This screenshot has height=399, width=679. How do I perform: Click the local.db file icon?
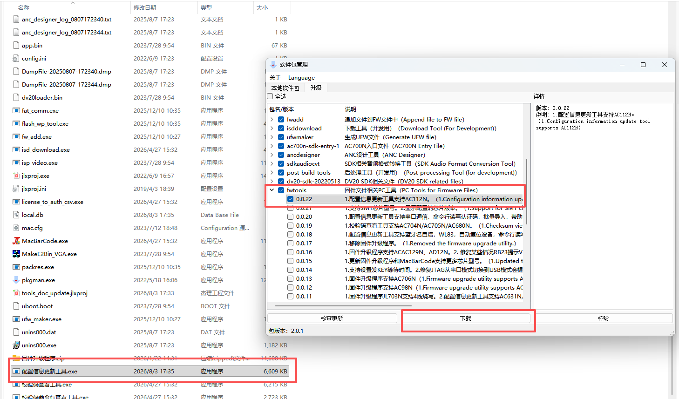16,215
